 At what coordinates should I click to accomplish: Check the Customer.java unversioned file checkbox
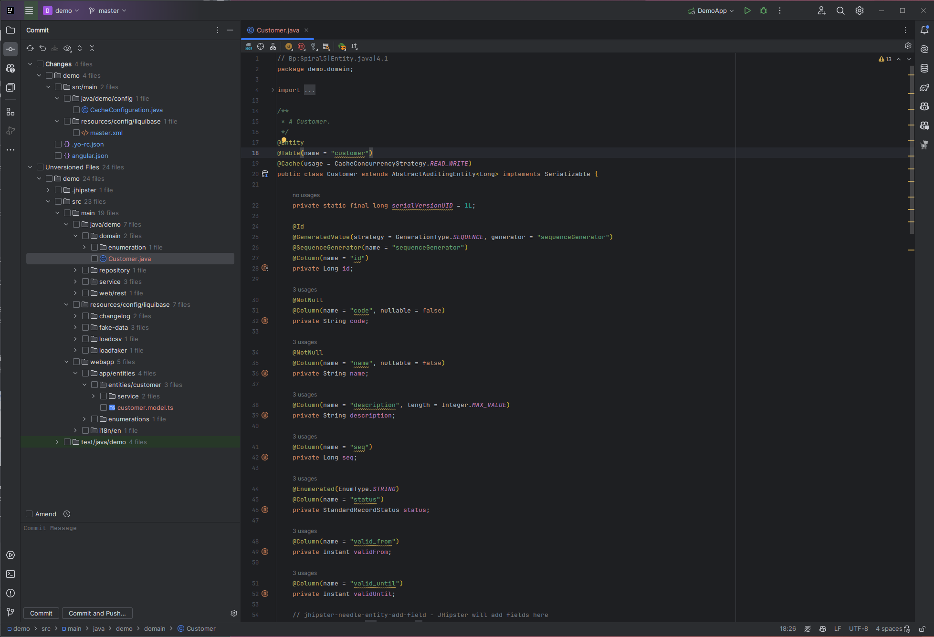94,258
